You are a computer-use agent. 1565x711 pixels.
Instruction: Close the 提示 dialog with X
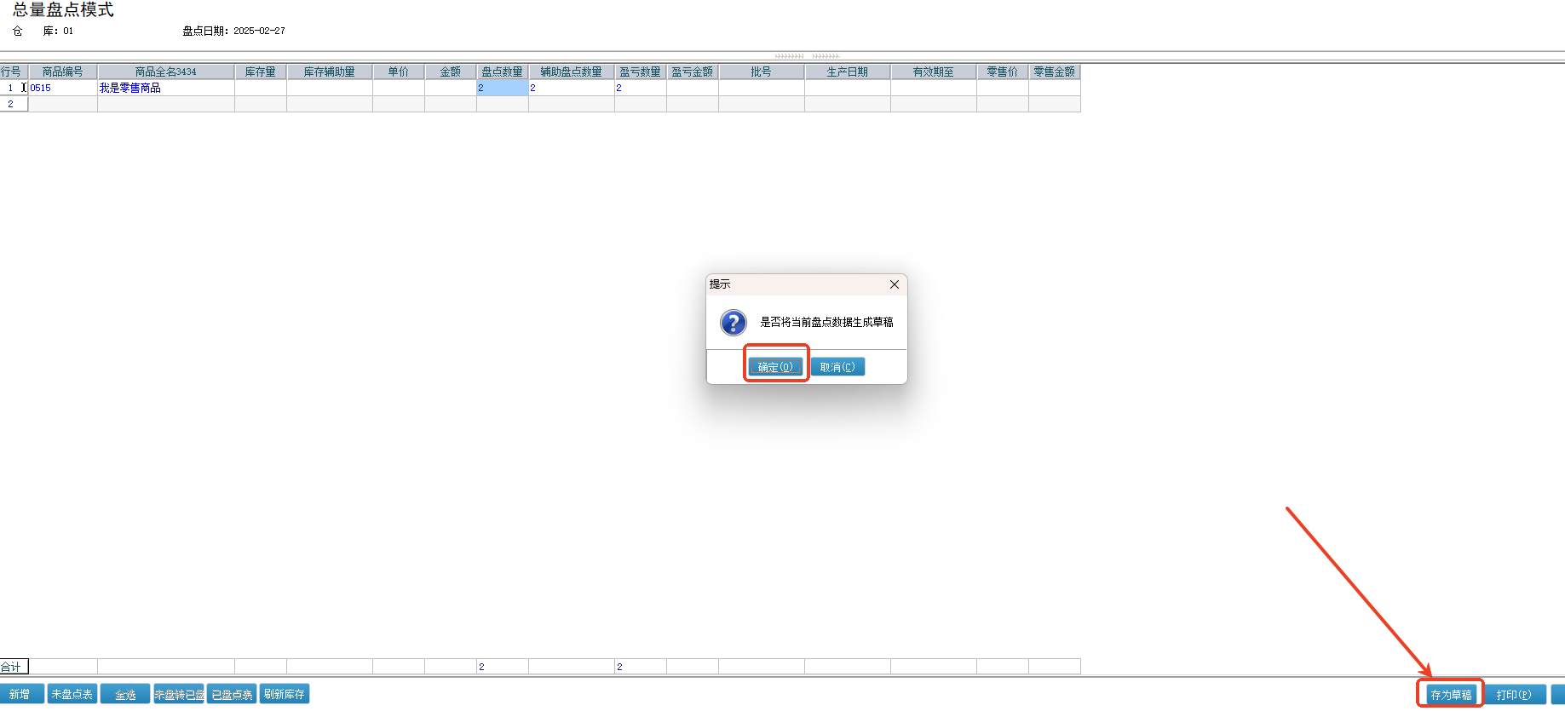click(x=894, y=284)
